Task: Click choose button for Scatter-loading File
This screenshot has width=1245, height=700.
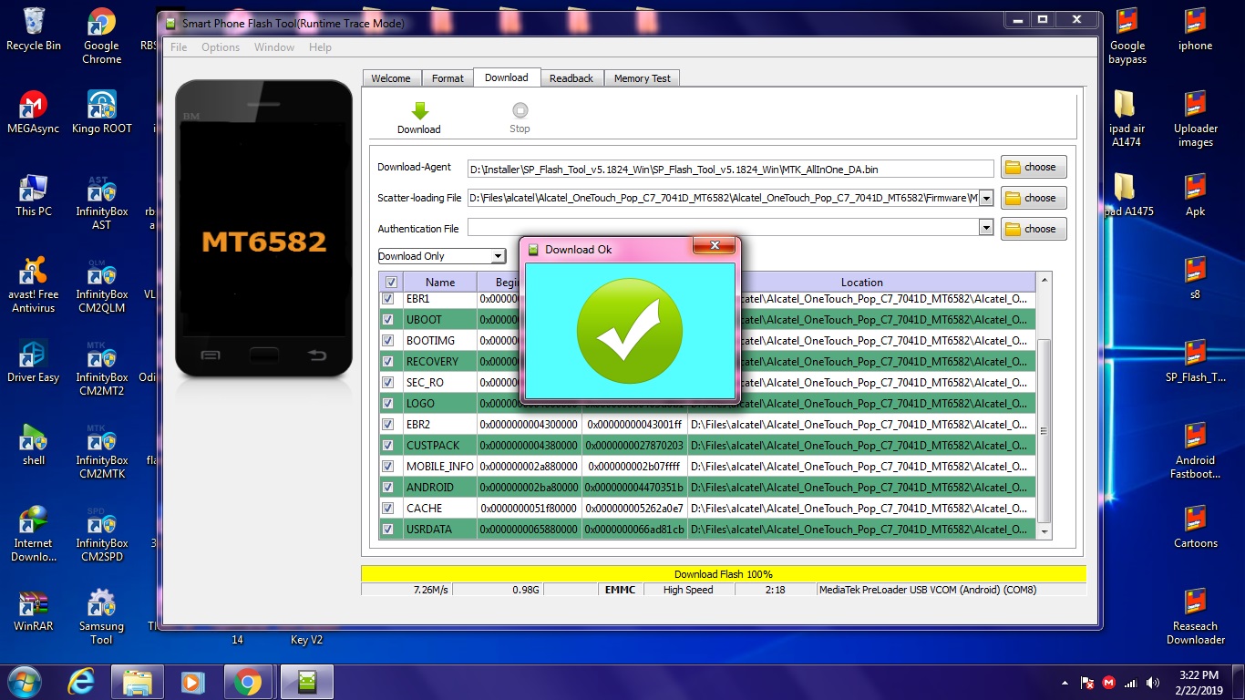Action: [x=1034, y=198]
